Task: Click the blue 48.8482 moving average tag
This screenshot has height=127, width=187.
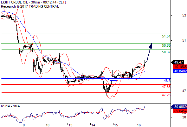Action: [180, 71]
